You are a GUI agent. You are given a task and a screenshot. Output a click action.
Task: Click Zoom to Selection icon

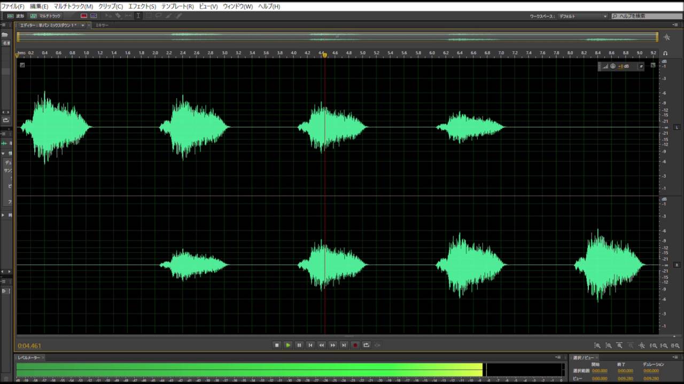click(x=676, y=346)
